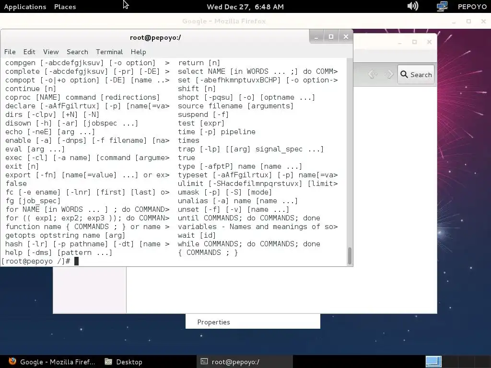Click the '{ COMMANDS ; }' terminal line
This screenshot has width=491, height=368.
click(208, 253)
